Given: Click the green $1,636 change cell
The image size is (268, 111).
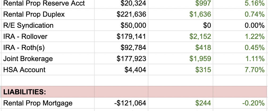Looking at the screenshot, I should 200,14.
